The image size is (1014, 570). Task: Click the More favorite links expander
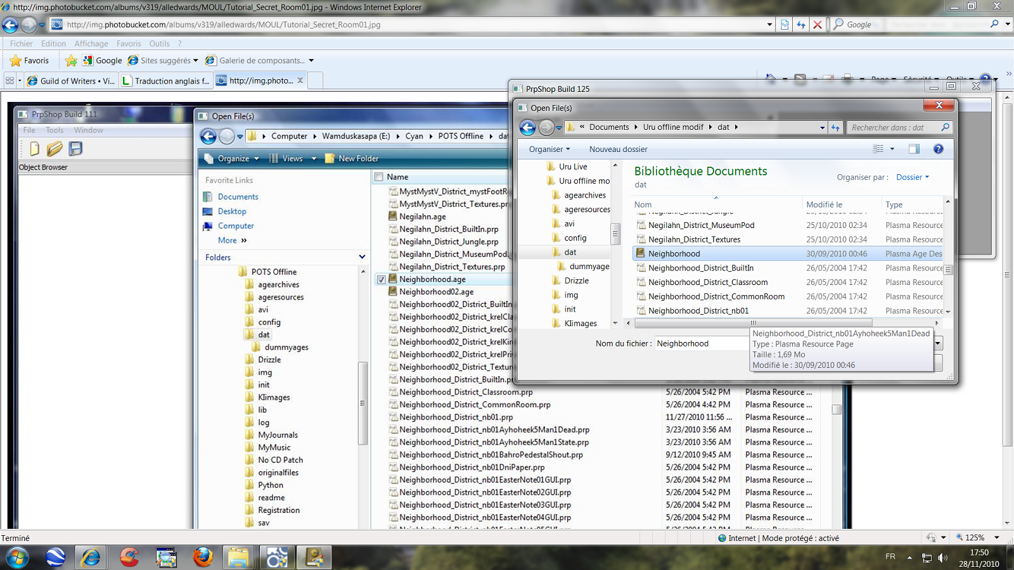pos(232,241)
